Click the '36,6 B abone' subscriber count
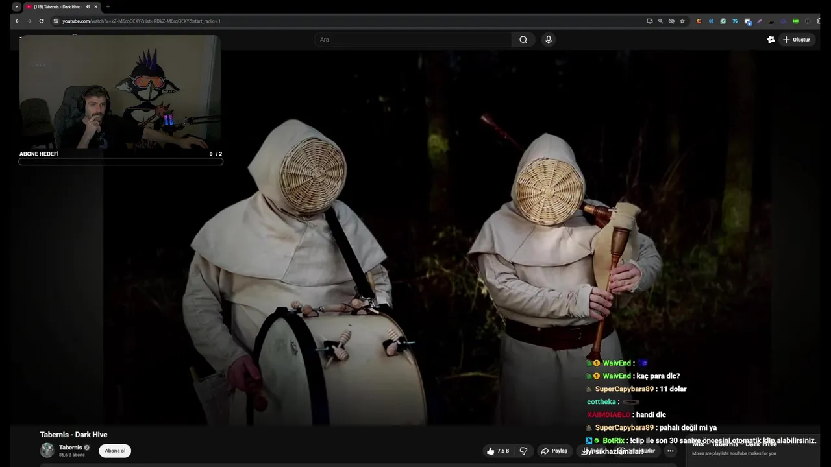The image size is (831, 467). [x=72, y=455]
